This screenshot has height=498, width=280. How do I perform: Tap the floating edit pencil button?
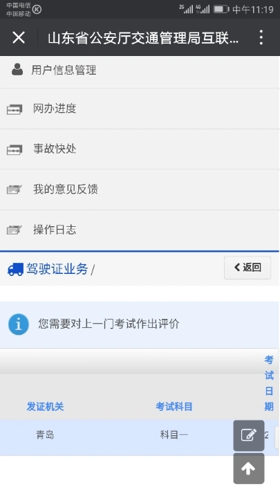pos(249,435)
